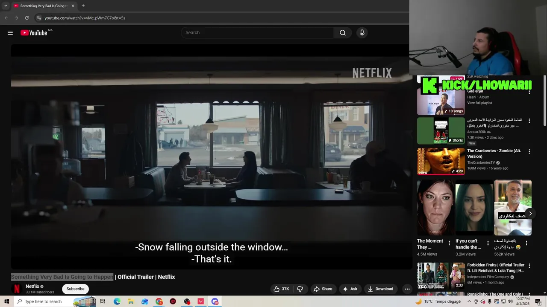Reload the page in browser
The image size is (547, 307).
point(26,18)
